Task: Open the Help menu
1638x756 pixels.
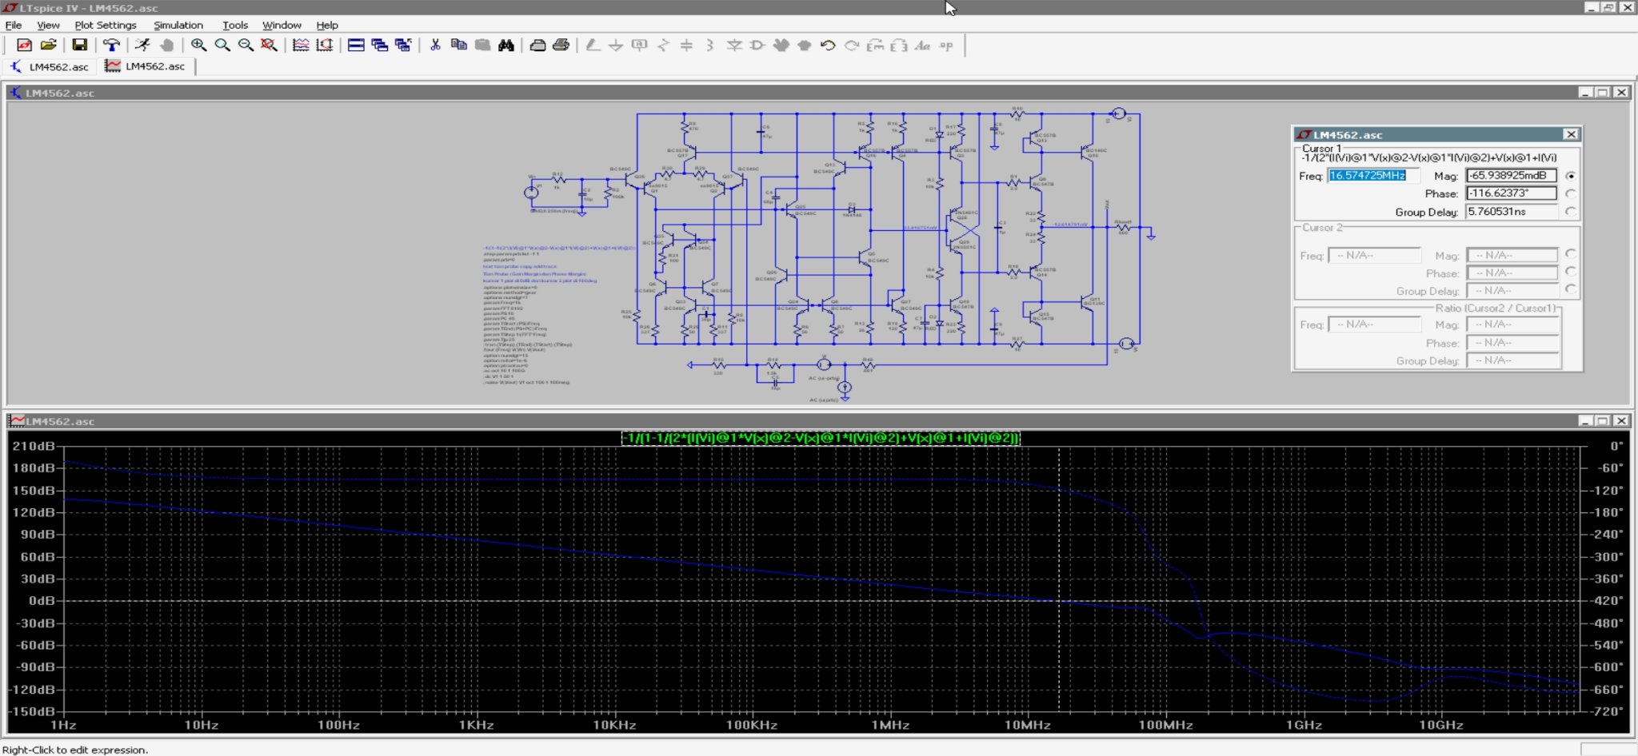Action: coord(327,25)
